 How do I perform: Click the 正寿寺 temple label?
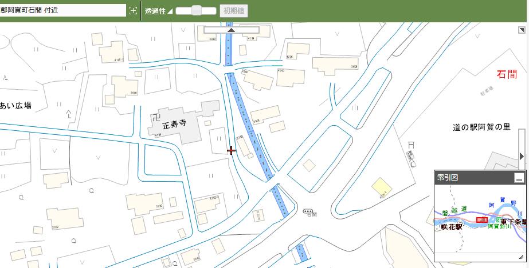(175, 122)
